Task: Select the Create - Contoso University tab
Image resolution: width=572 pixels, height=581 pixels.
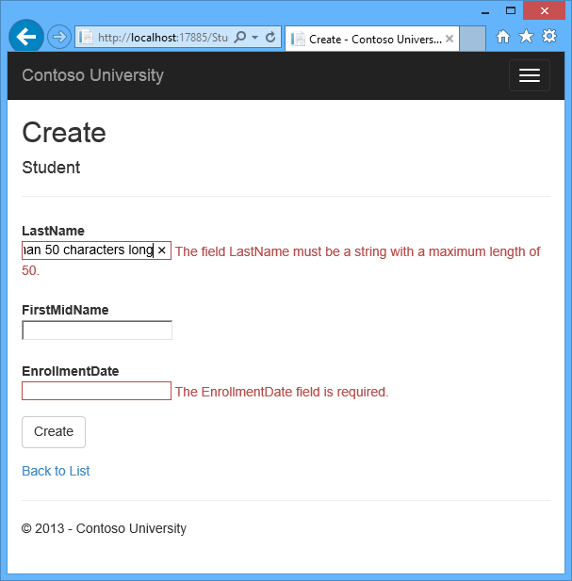Action: pos(372,39)
